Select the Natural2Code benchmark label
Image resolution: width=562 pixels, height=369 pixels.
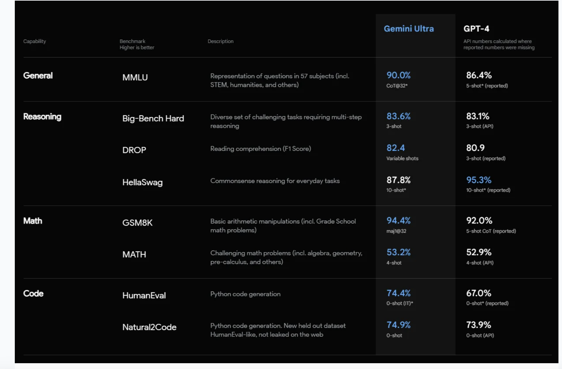pos(149,327)
